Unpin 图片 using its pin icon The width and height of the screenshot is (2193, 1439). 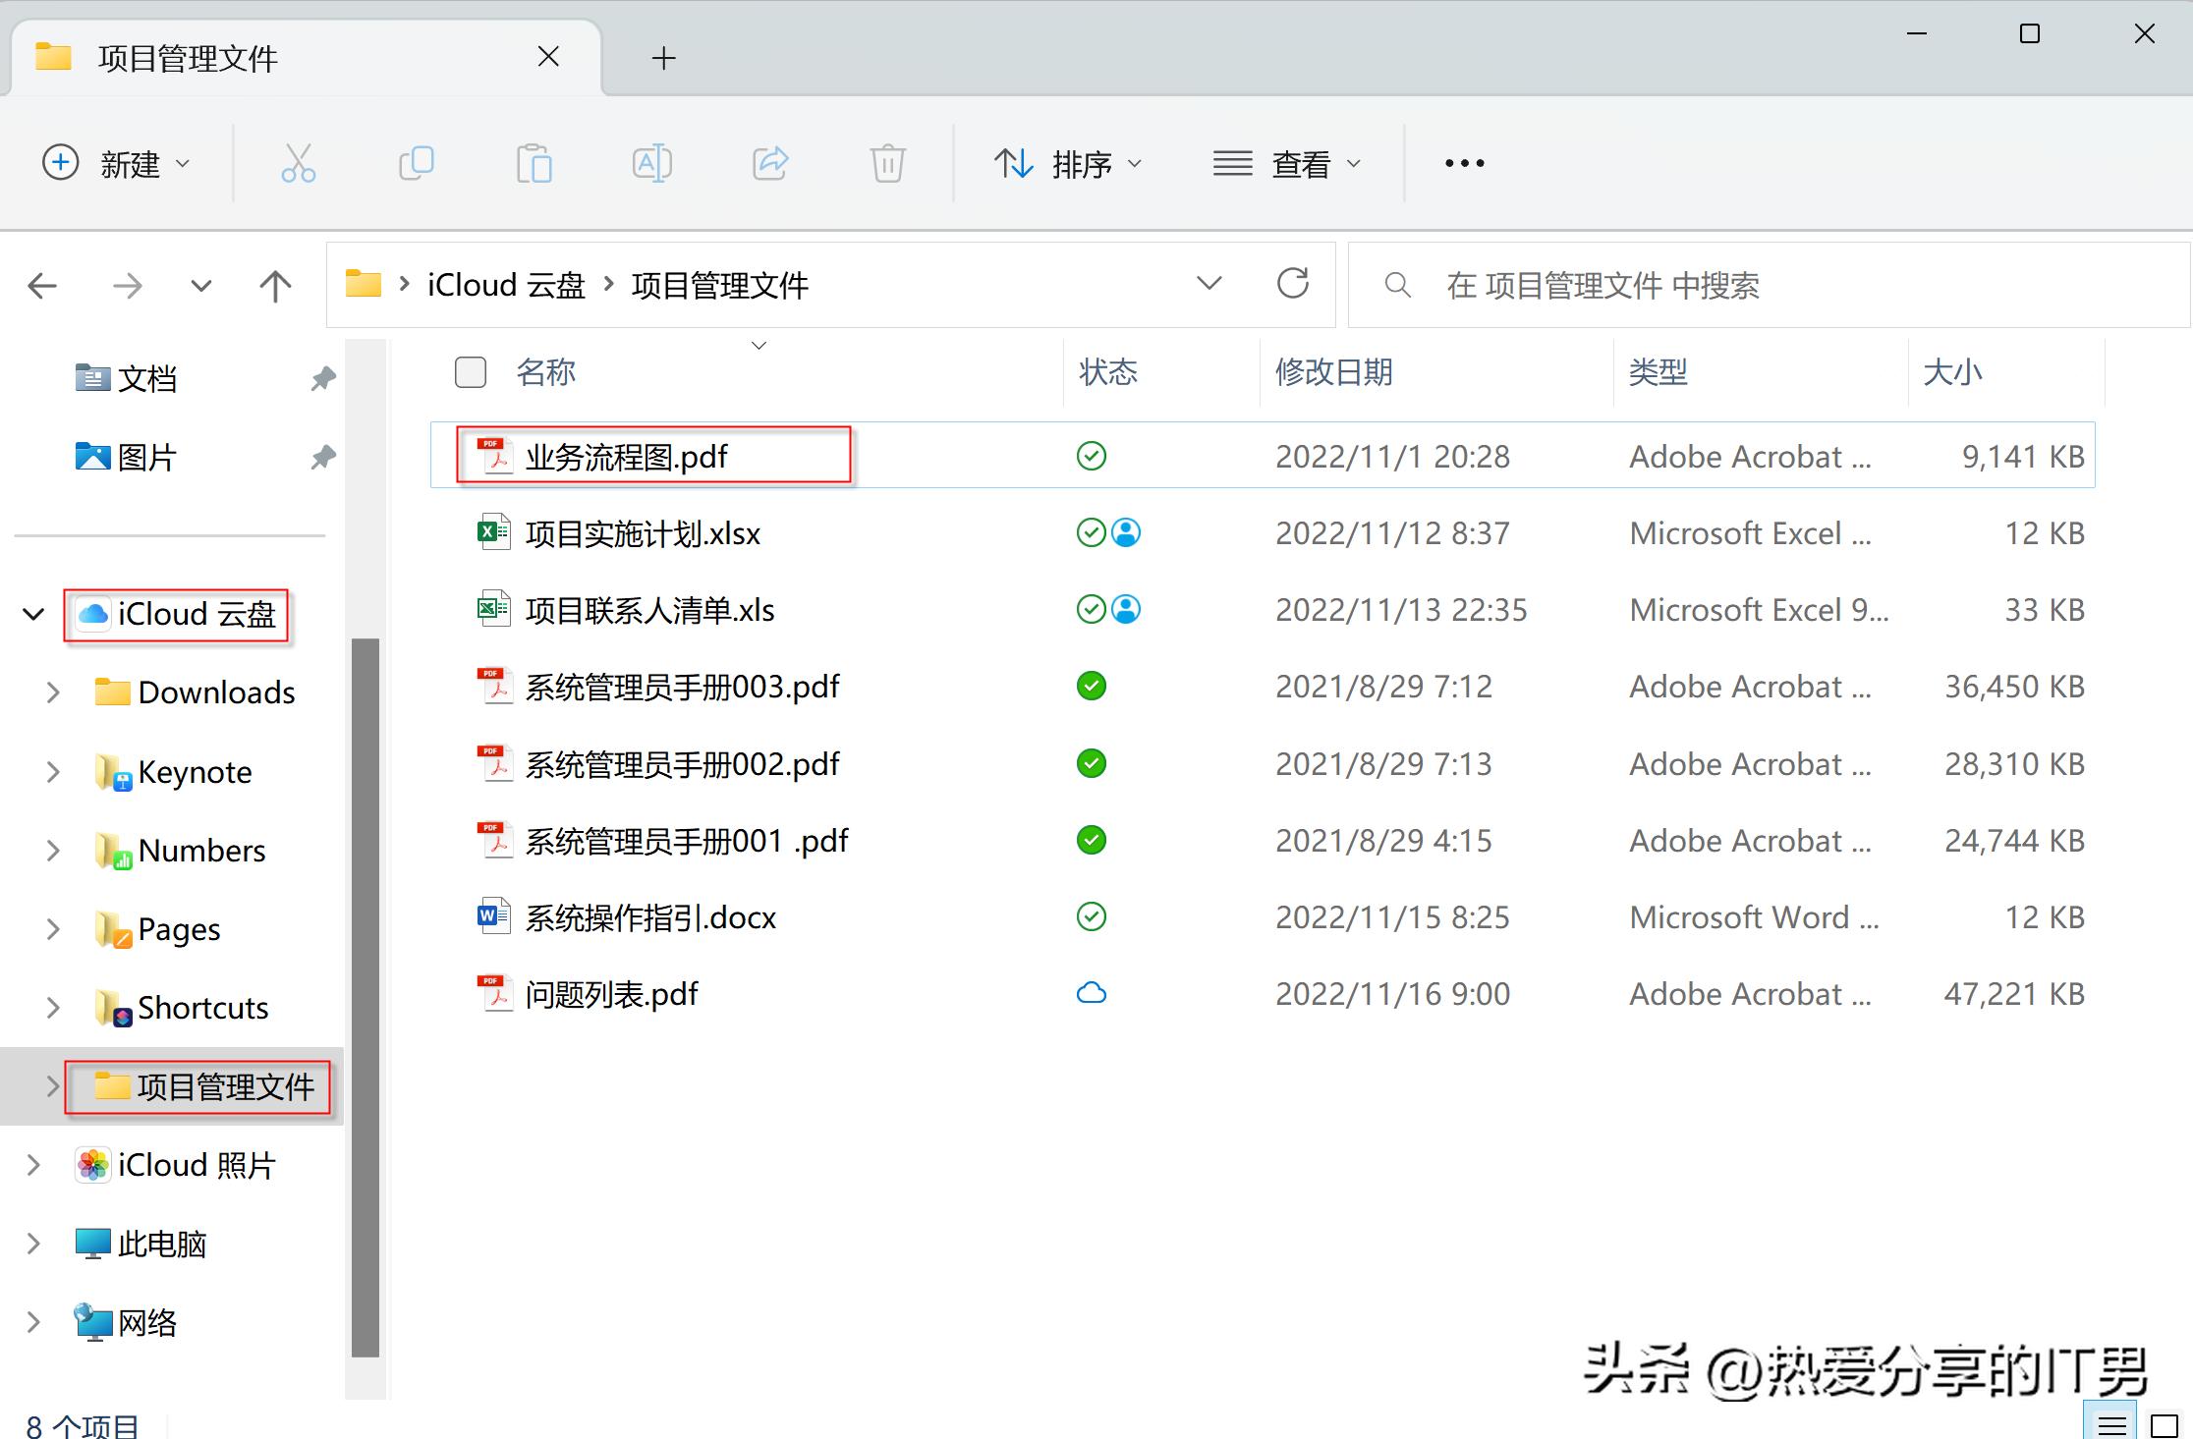321,456
